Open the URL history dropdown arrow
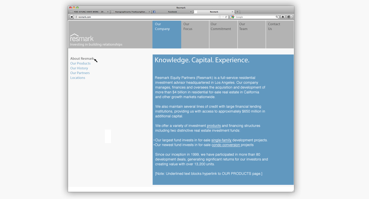 point(223,17)
